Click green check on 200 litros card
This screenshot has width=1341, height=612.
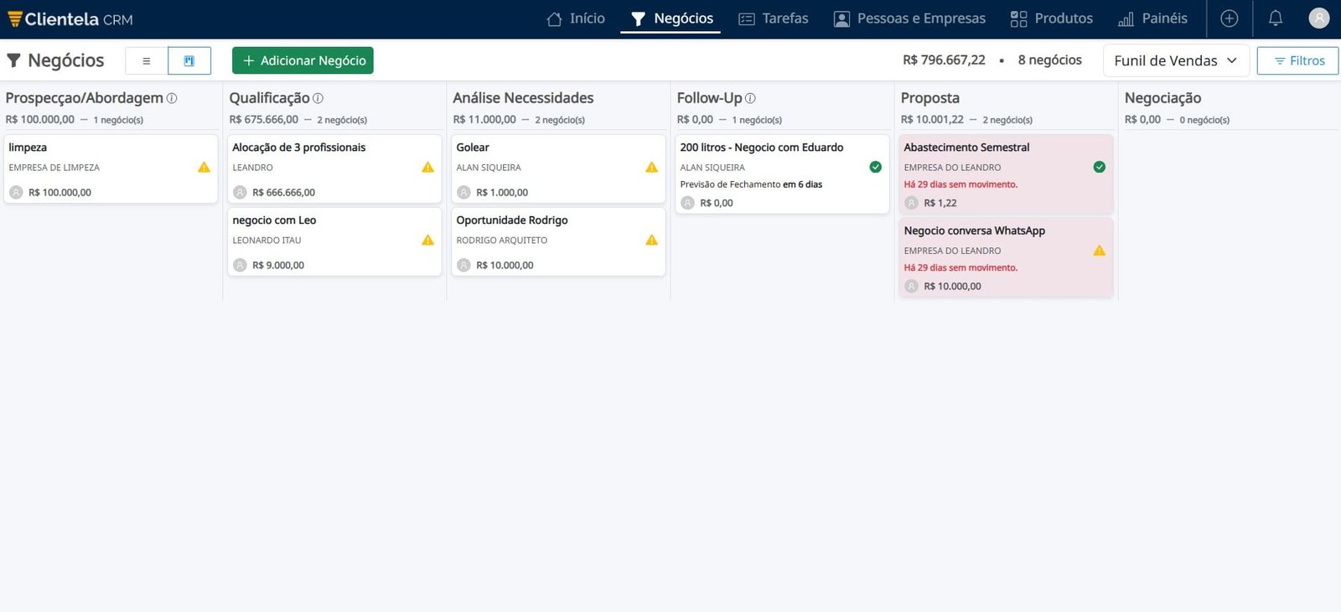(x=875, y=167)
